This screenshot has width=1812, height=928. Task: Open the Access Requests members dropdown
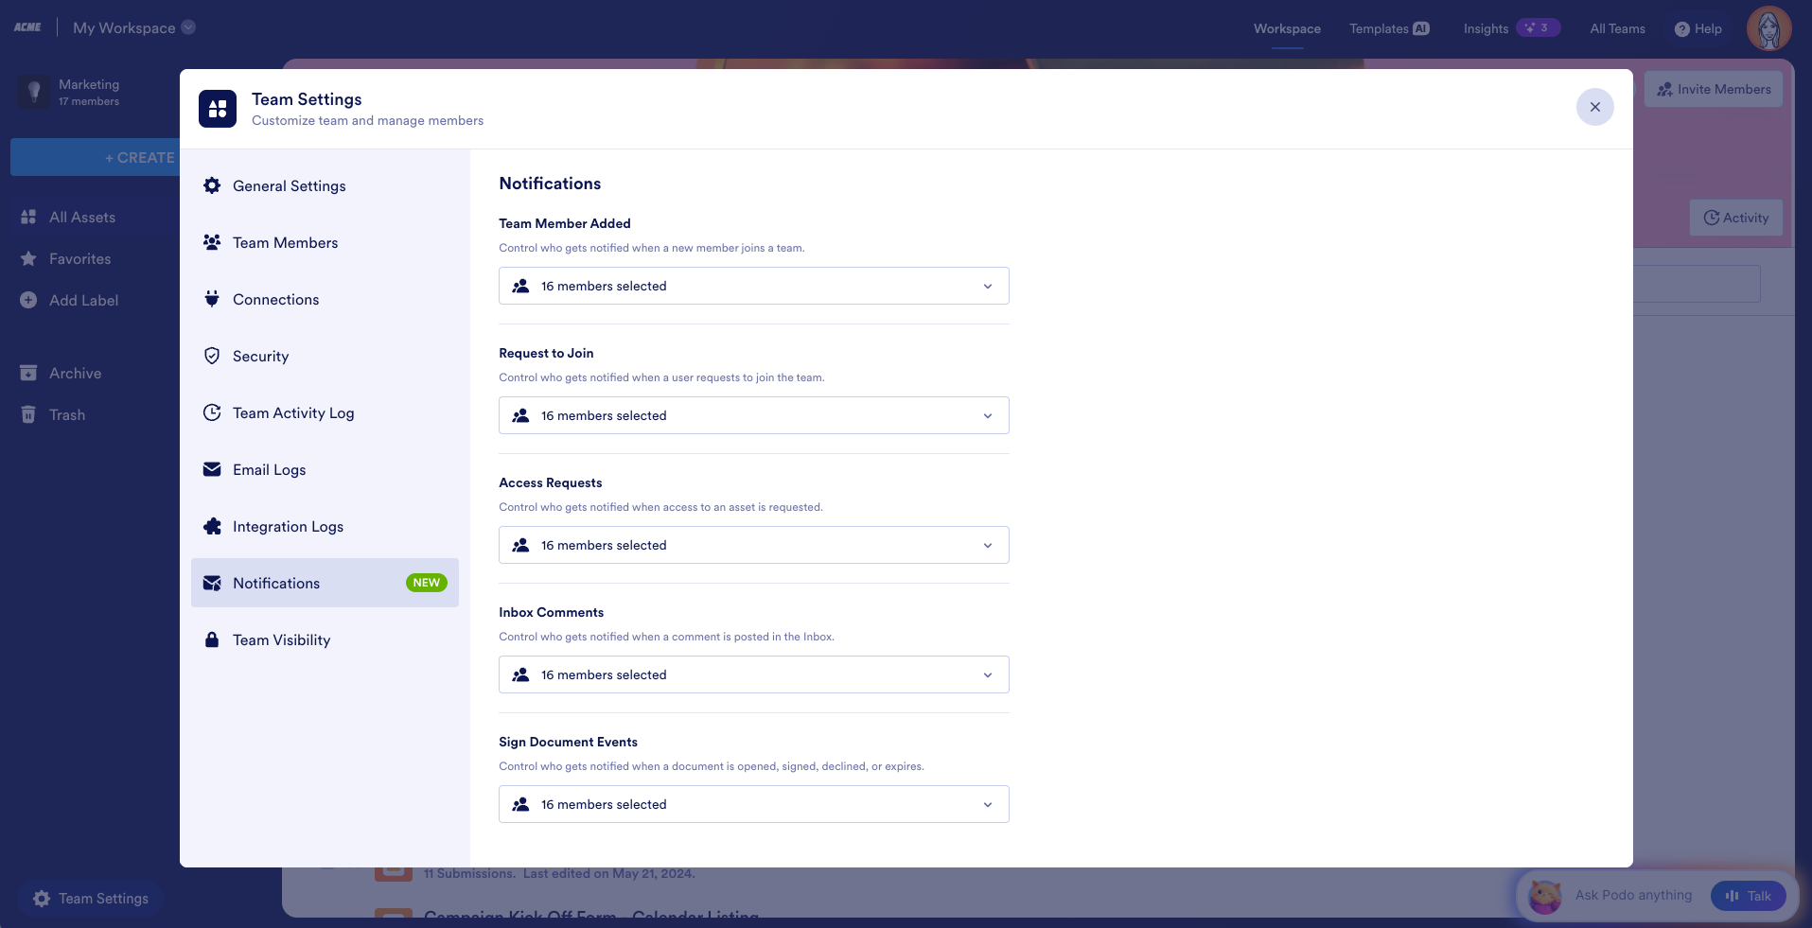[754, 545]
